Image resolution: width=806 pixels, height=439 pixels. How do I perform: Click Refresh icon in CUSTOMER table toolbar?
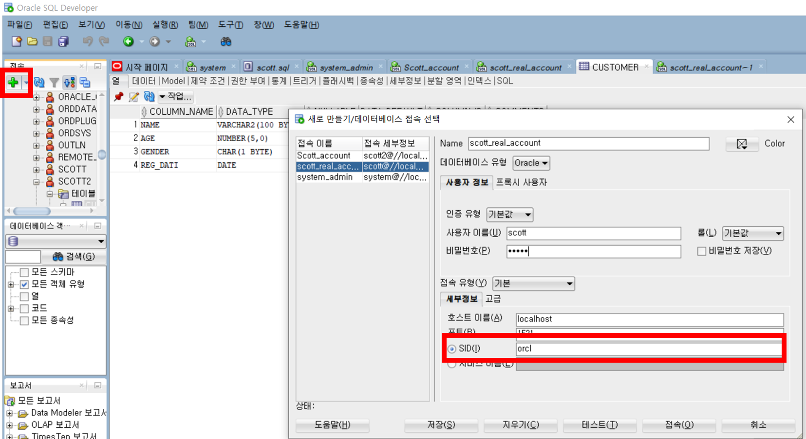coord(149,97)
